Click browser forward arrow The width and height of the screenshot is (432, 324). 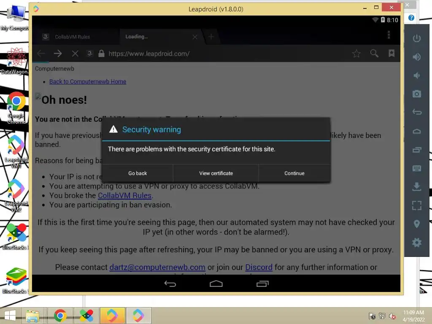click(58, 54)
